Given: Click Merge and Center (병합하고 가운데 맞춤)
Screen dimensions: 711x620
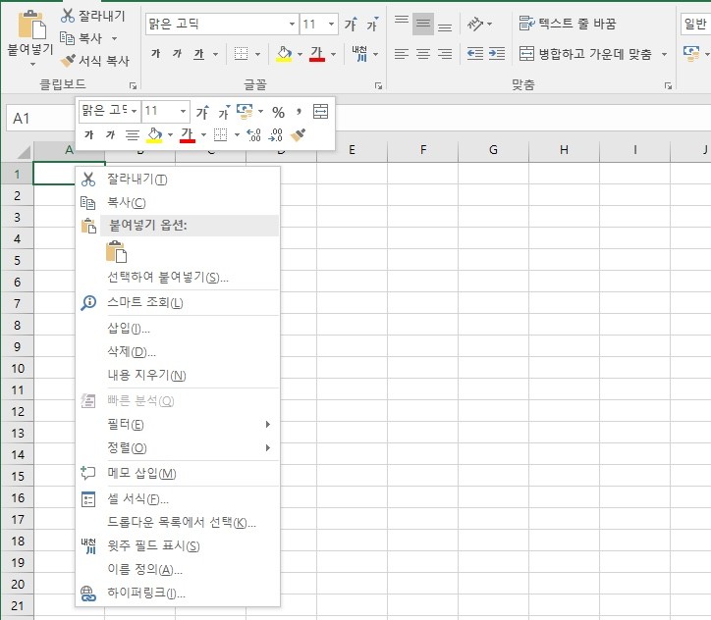Looking at the screenshot, I should (x=585, y=54).
